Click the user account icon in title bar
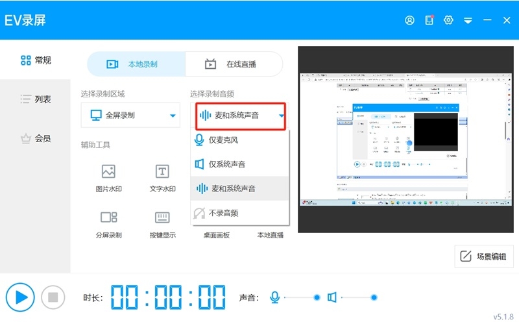This screenshot has width=519, height=322. click(x=409, y=20)
